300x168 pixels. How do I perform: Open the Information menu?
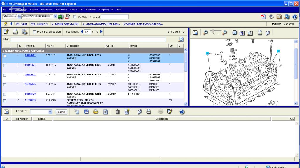point(61,10)
